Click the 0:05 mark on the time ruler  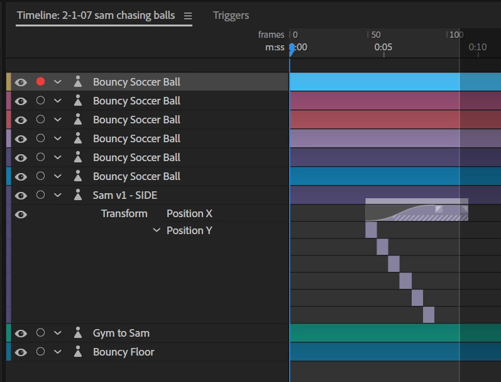(383, 47)
